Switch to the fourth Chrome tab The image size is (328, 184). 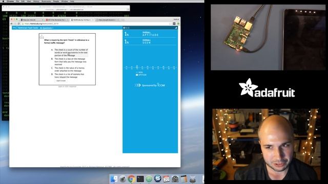107,20
